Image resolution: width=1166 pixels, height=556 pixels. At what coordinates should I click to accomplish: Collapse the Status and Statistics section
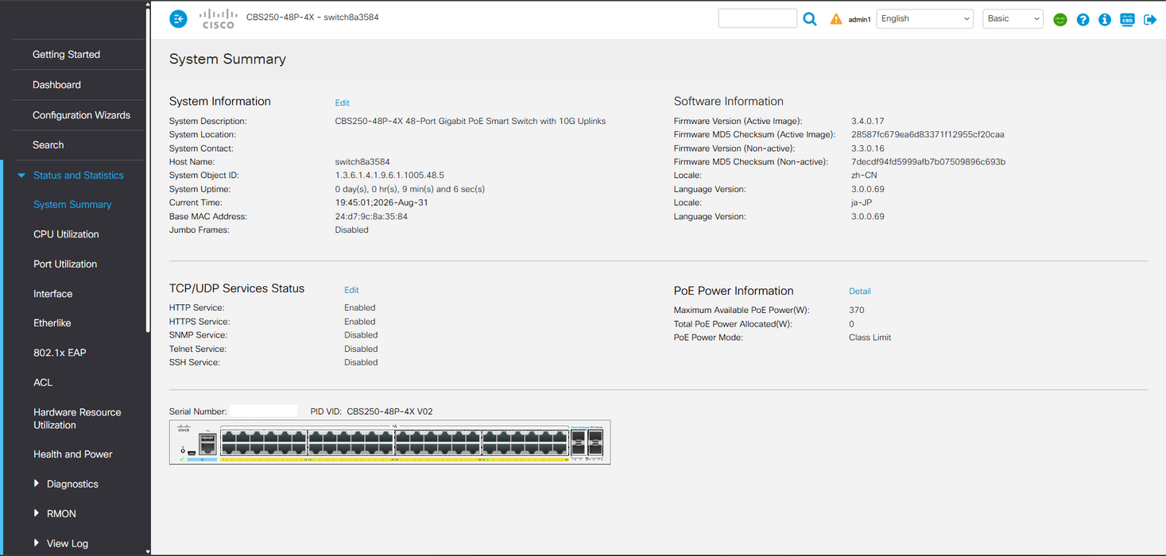tap(21, 176)
